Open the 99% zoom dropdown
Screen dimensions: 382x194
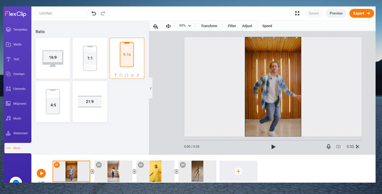[x=185, y=26]
